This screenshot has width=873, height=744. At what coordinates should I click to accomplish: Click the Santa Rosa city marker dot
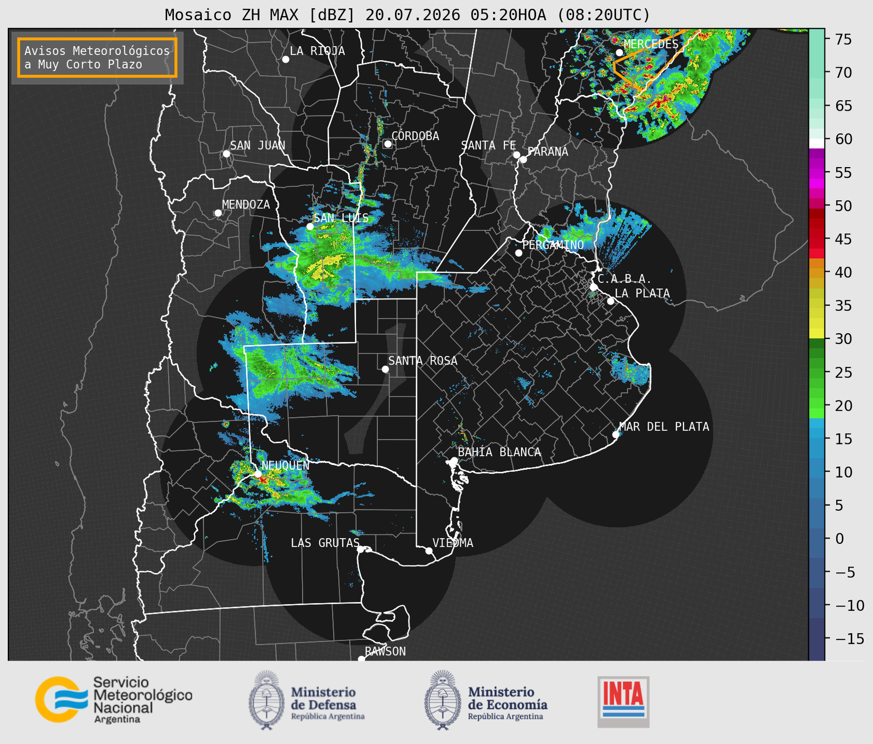tap(385, 369)
